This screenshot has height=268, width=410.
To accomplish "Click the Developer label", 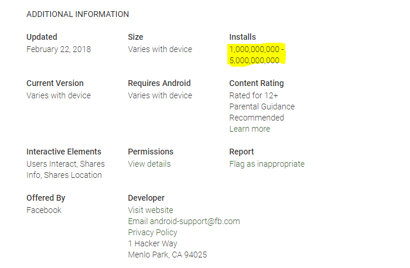I will (146, 198).
